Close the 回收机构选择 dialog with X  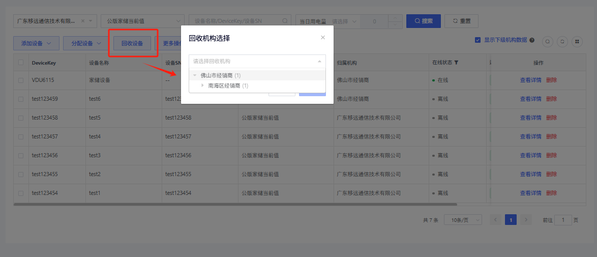pyautogui.click(x=322, y=38)
